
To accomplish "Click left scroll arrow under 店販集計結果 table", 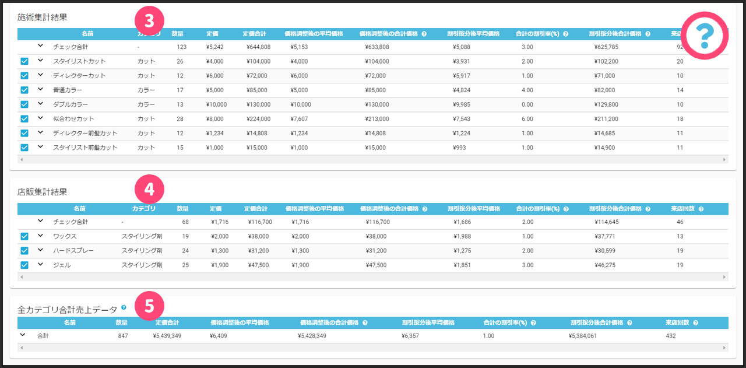I will tap(22, 277).
